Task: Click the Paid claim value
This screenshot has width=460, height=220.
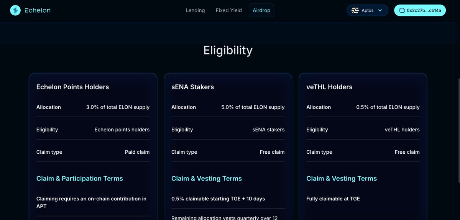Action: point(137,152)
